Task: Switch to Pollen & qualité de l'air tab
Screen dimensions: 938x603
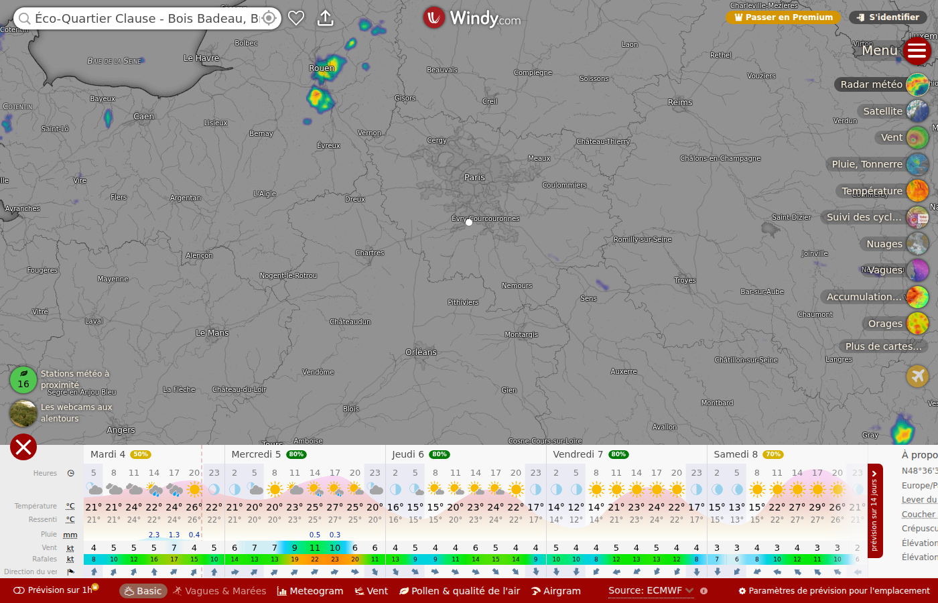Action: [x=460, y=591]
